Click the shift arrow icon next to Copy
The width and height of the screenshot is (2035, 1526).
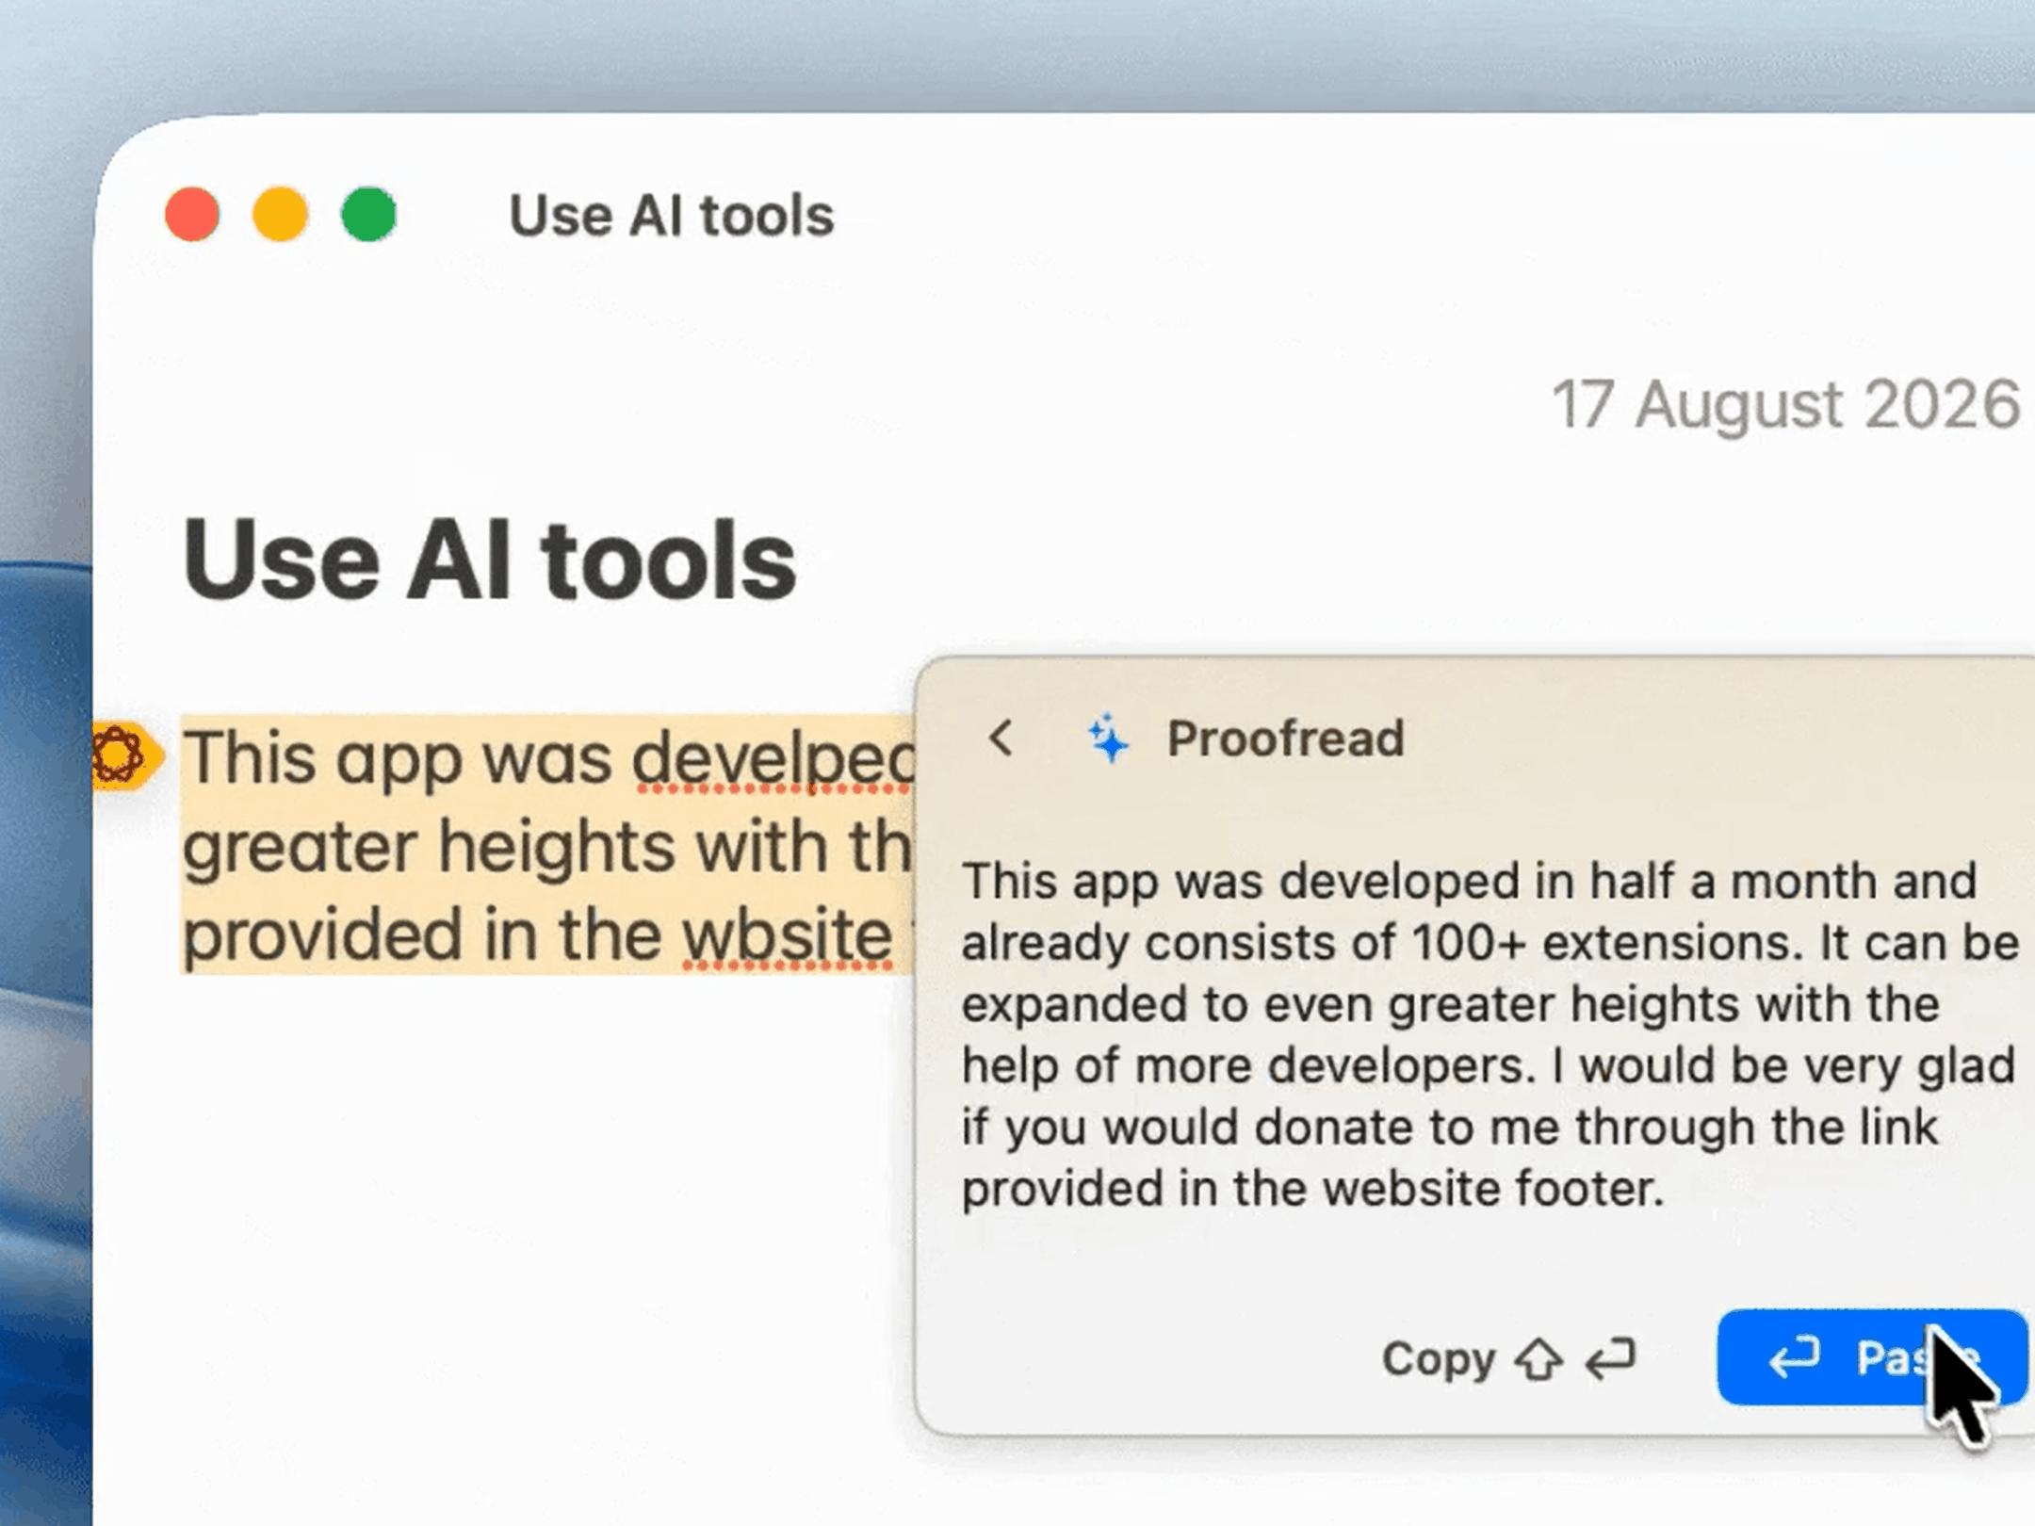pos(1539,1359)
